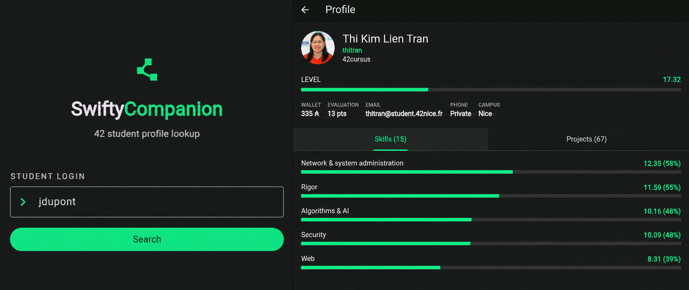This screenshot has height=290, width=689.
Task: Open Thi Kim Lien Tran's avatar photo
Action: point(318,48)
